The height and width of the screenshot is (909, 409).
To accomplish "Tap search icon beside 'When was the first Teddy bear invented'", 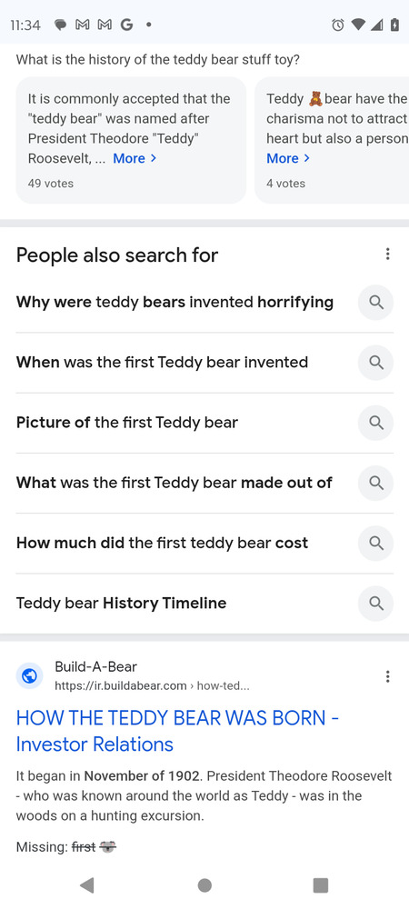I will 376,363.
